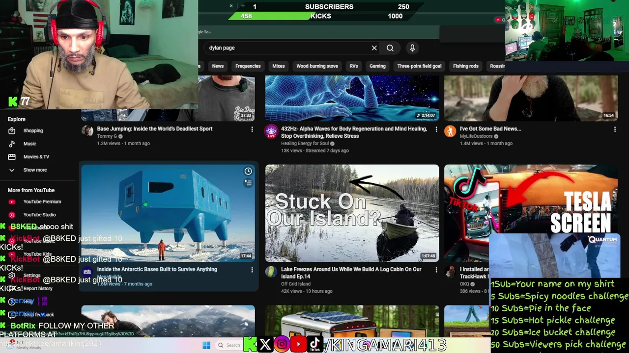Select the RVs filter chip
Screen dimensions: 629x353
coord(354,66)
